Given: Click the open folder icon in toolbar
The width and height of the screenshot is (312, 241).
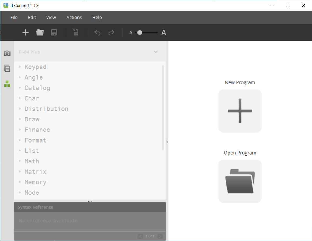Looking at the screenshot, I should click(x=40, y=33).
